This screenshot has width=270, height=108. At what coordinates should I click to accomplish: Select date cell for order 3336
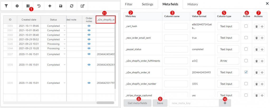[x=29, y=65]
